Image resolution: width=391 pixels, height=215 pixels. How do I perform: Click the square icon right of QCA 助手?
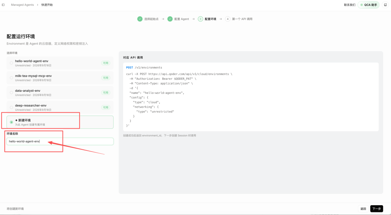point(385,5)
